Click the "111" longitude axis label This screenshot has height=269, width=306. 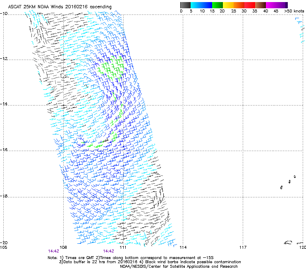point(123,247)
